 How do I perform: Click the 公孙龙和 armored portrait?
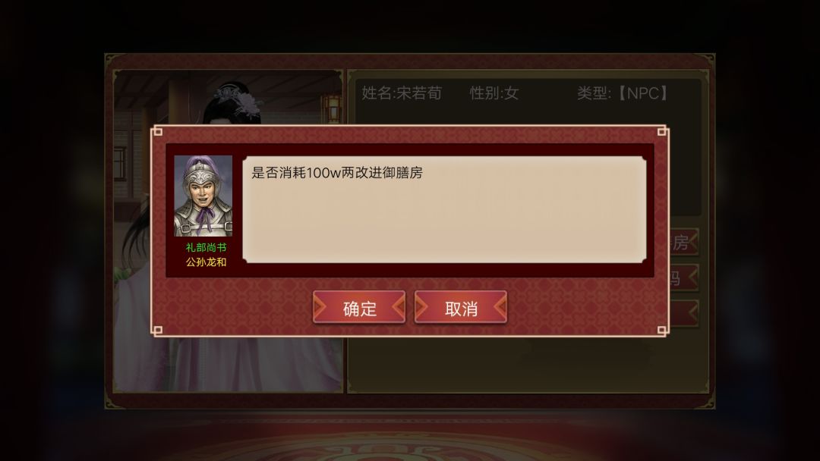(203, 196)
